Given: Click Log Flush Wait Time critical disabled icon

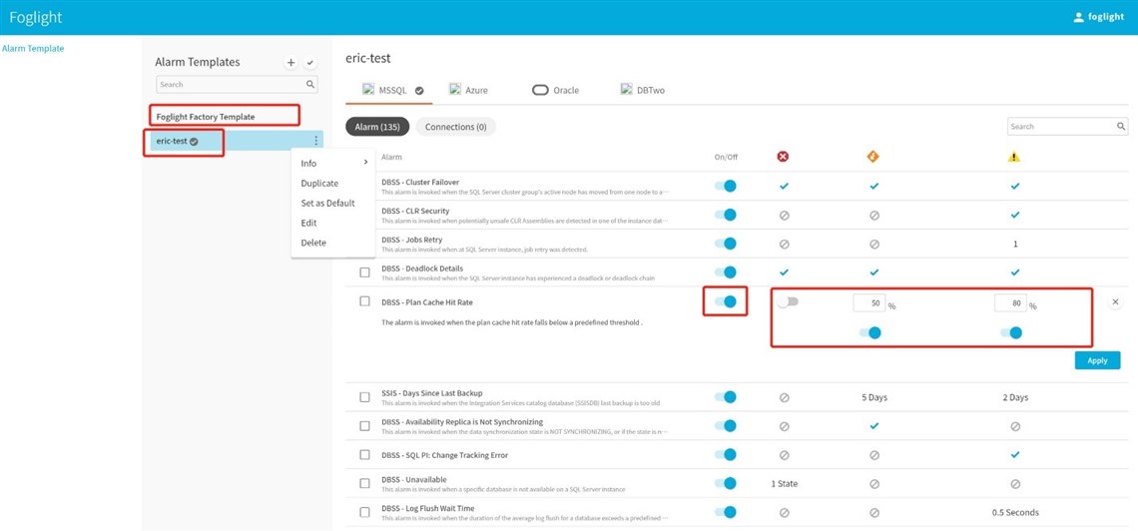Looking at the screenshot, I should 784,513.
